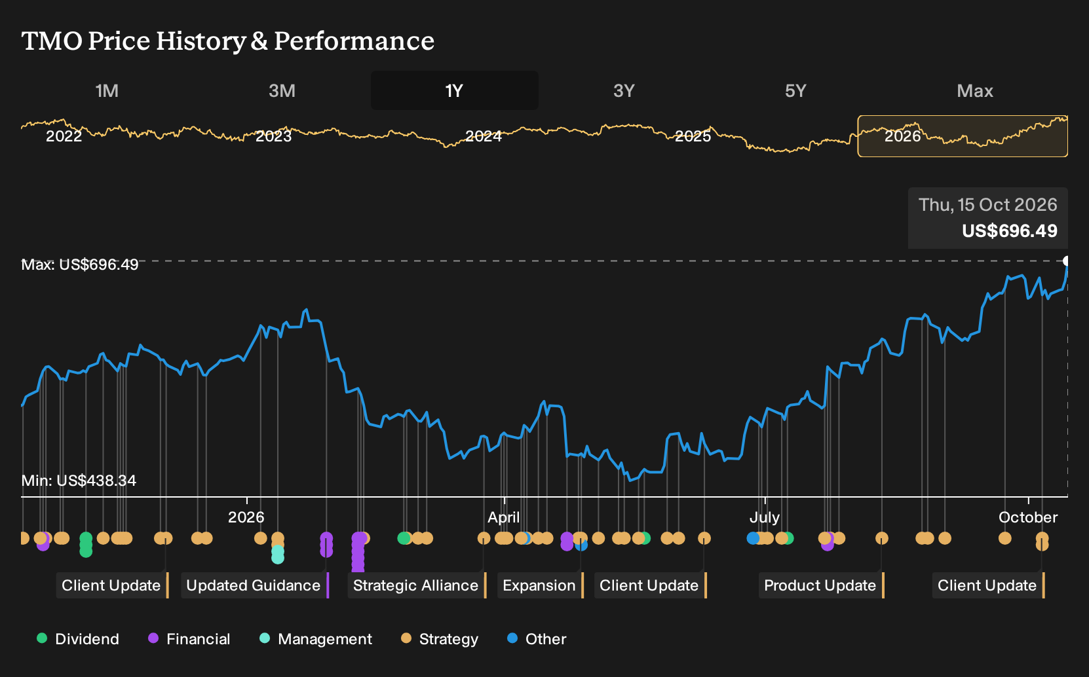Open the Strategic Alliance event label

(x=417, y=585)
